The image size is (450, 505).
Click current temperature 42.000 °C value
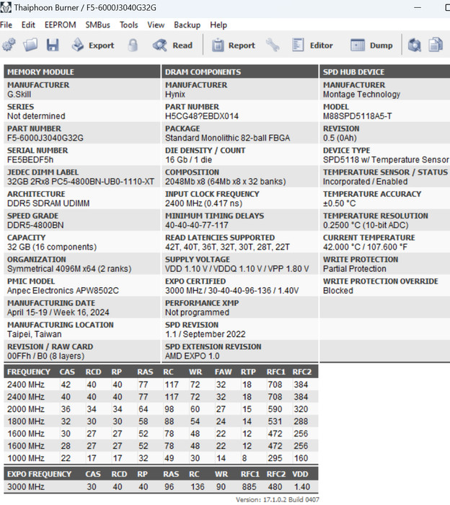(x=365, y=247)
